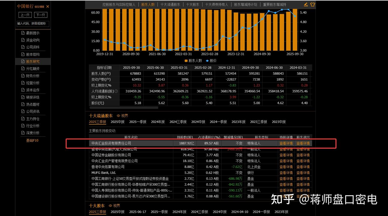
Task: Open the 股东增减持计划 tab
Action: click(245, 4)
